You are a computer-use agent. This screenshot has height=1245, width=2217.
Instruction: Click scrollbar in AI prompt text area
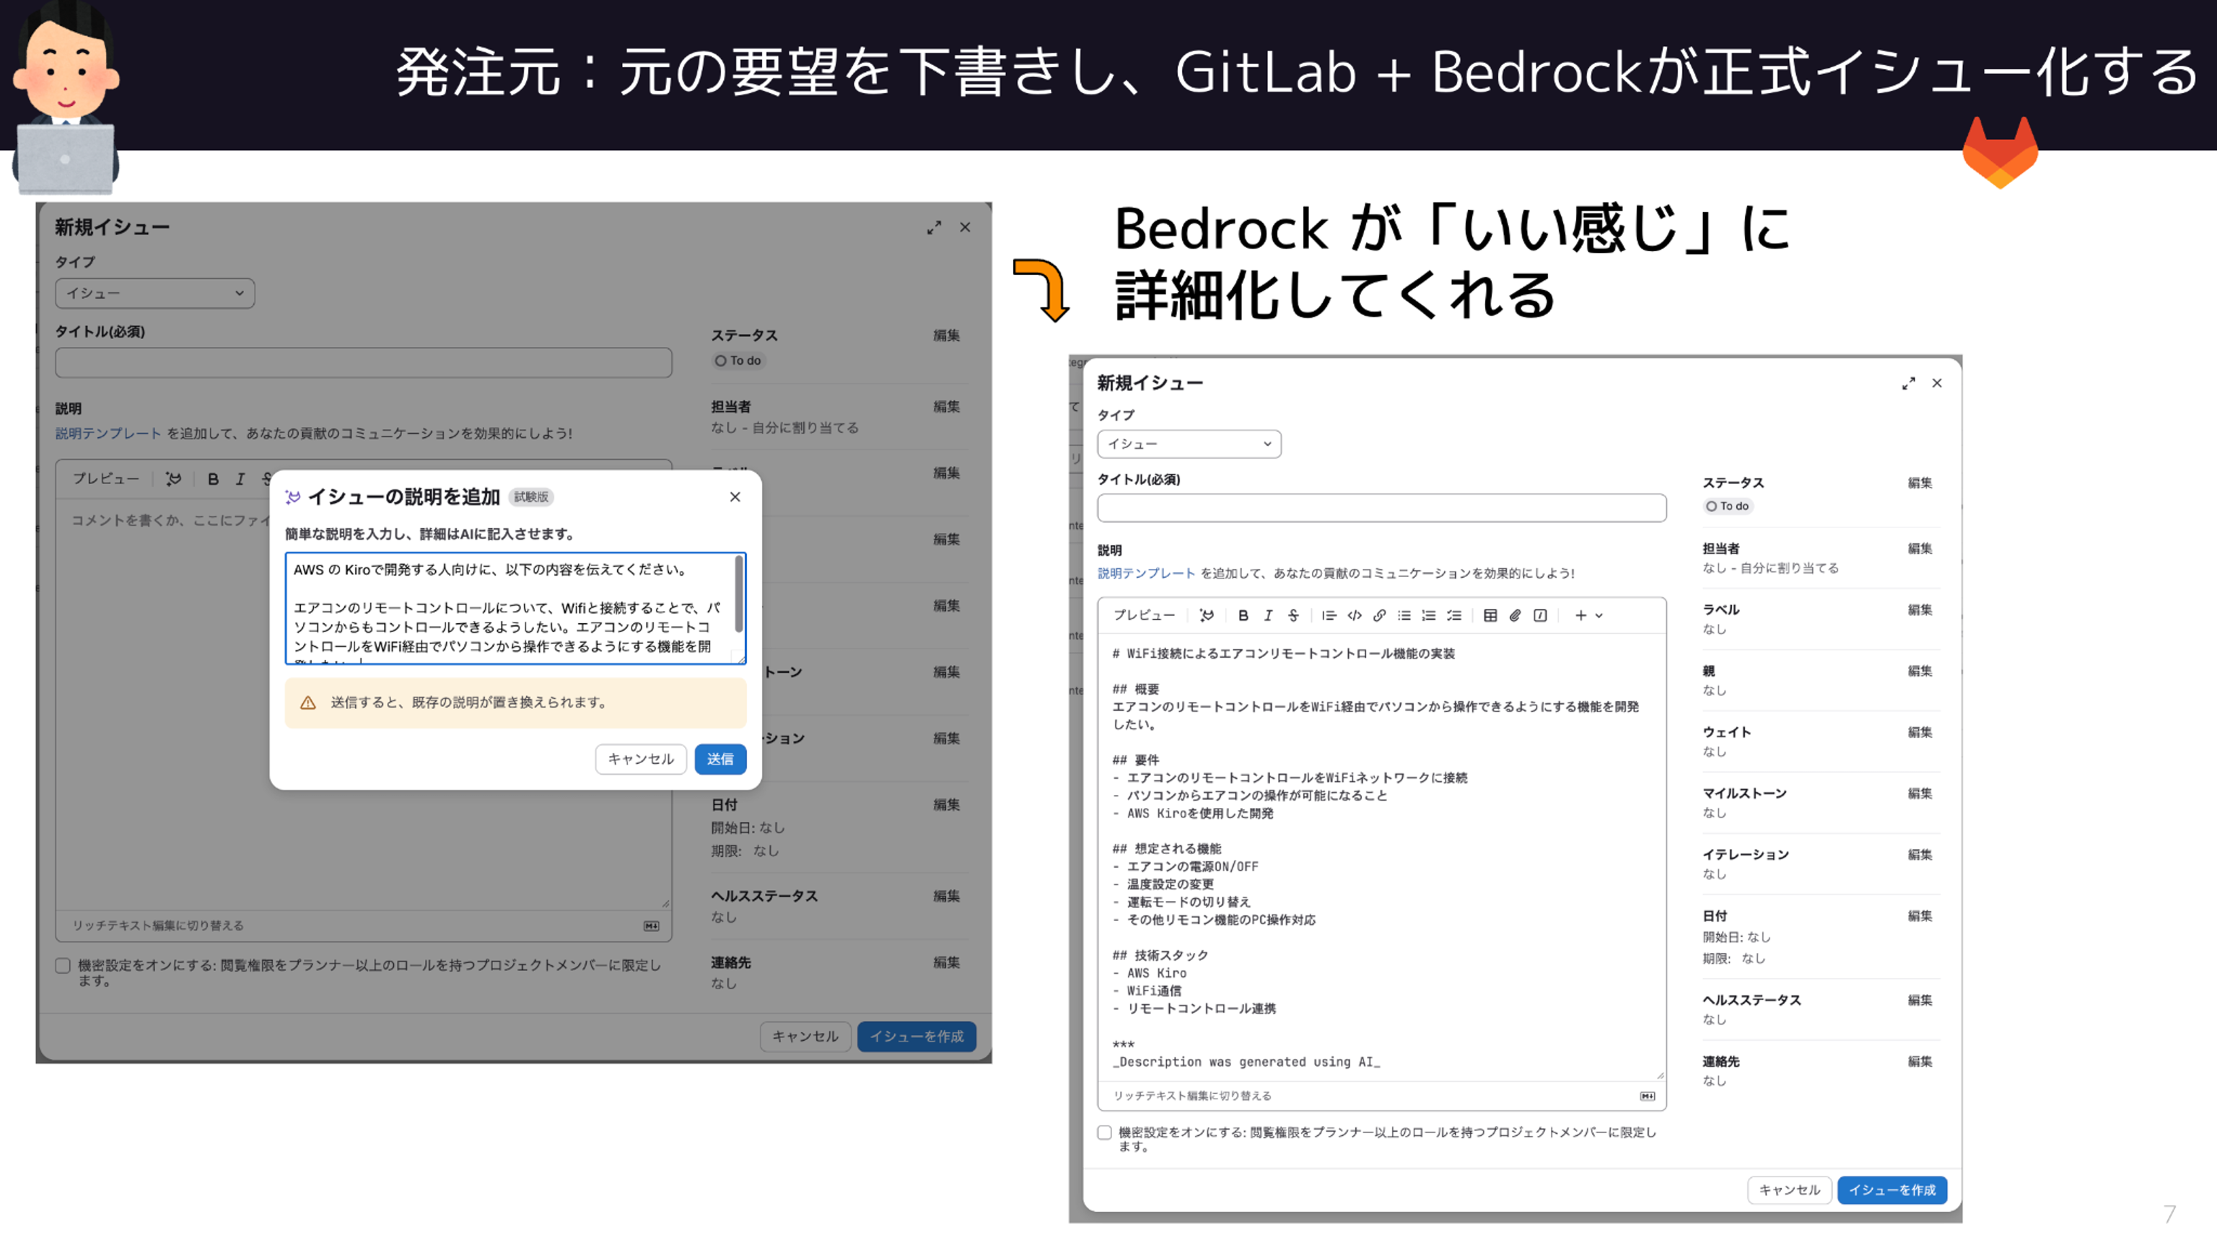click(738, 594)
